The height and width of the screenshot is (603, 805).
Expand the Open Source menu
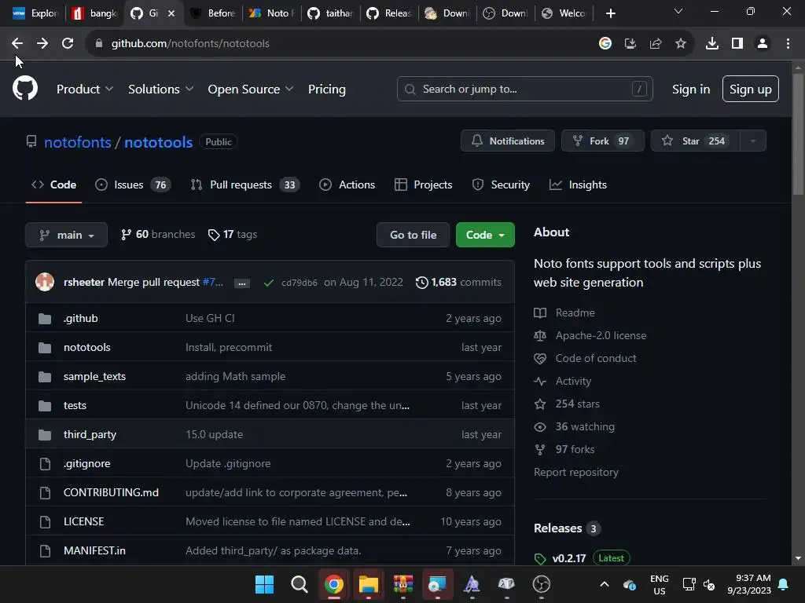click(251, 90)
